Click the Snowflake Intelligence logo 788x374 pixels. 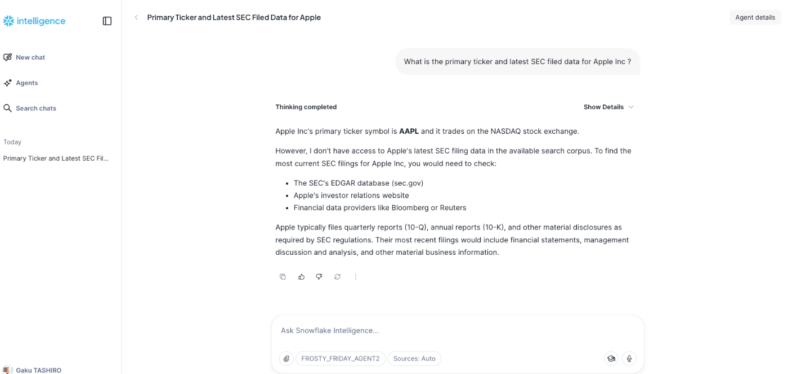34,21
